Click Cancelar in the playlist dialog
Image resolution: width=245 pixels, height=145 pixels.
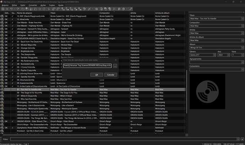[111, 75]
